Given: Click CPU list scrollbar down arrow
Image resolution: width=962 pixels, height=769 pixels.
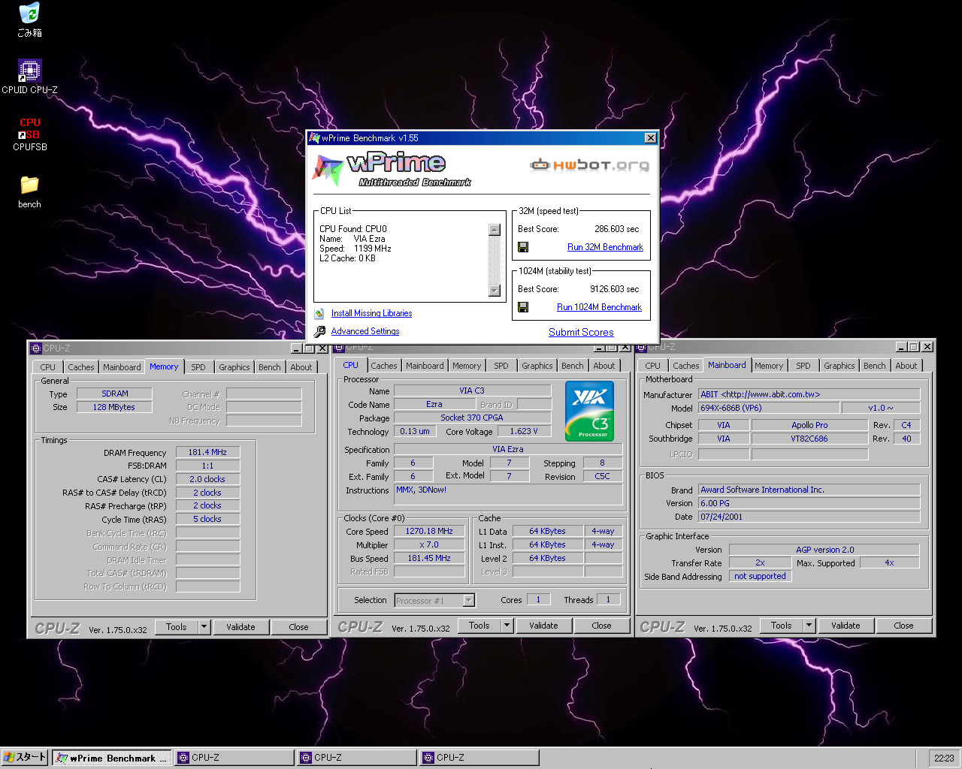Looking at the screenshot, I should pos(494,291).
